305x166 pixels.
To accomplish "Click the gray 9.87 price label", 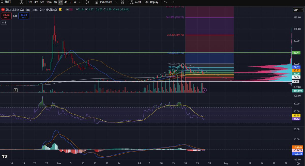I will 296,81.
